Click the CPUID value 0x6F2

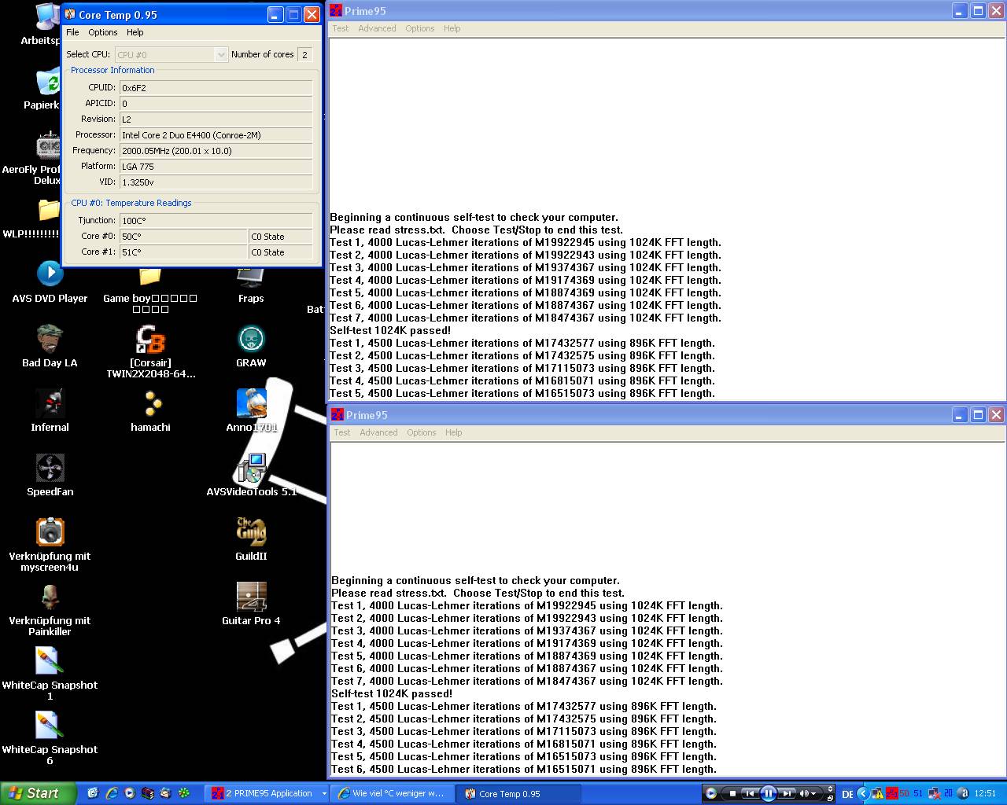click(216, 88)
